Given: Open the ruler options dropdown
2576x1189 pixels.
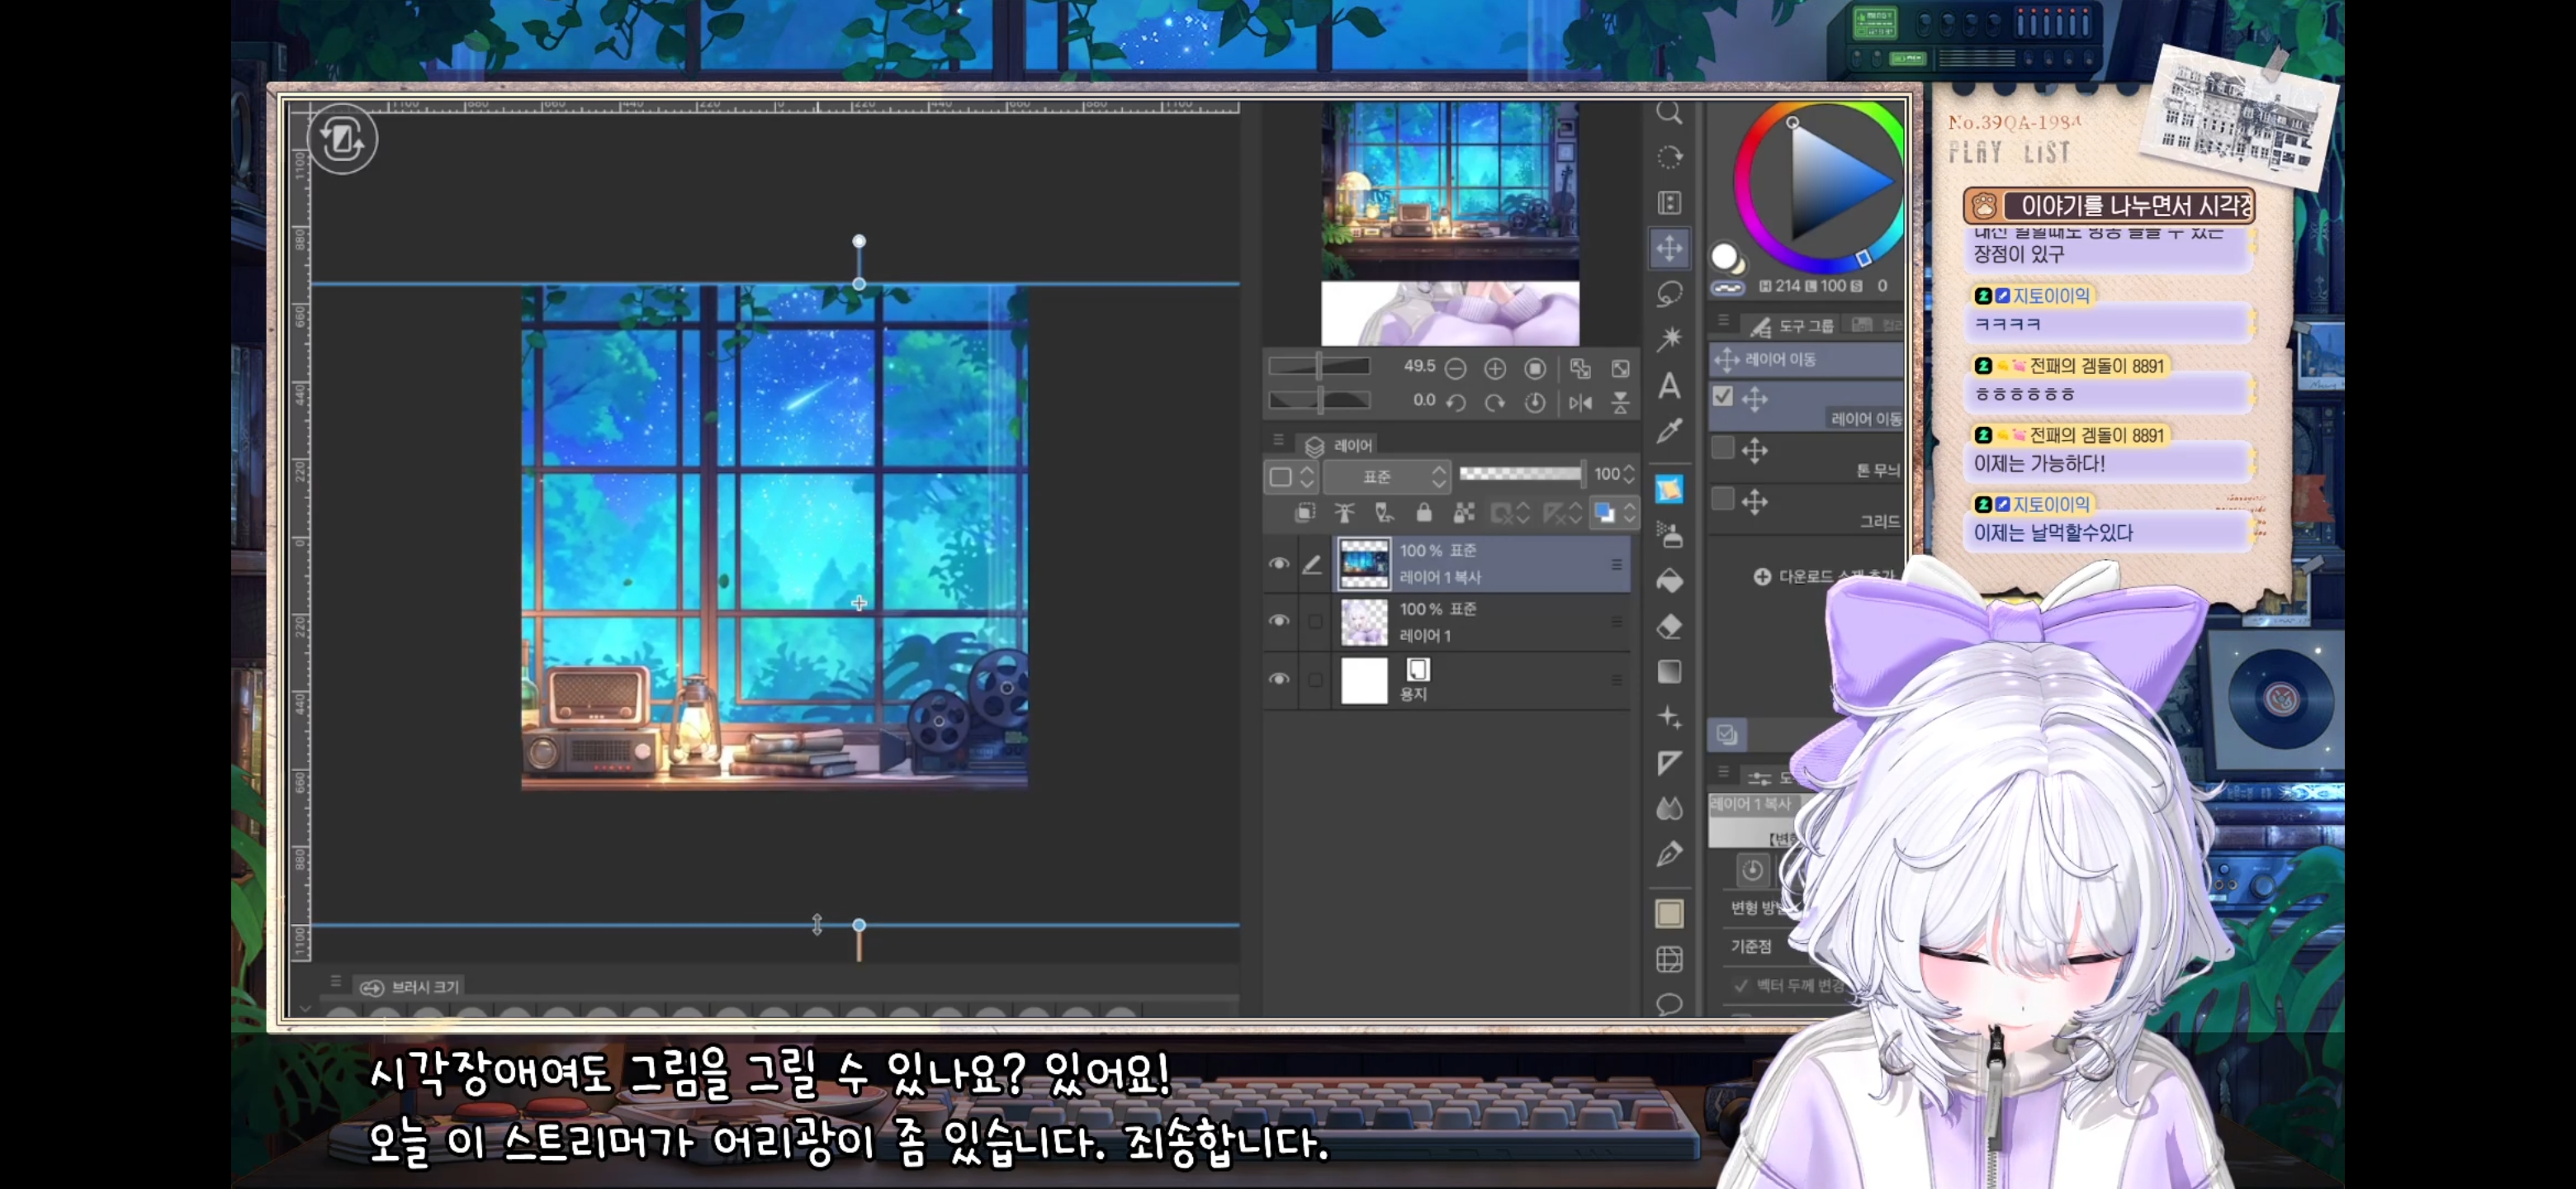Looking at the screenshot, I should (x=1562, y=513).
